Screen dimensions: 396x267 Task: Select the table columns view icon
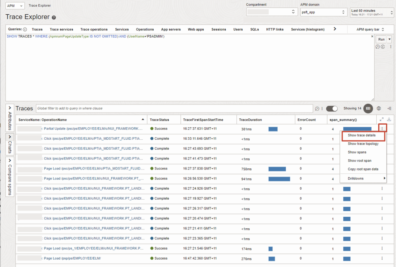click(x=368, y=108)
